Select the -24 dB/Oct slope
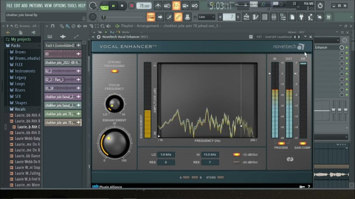The image size is (355, 199). (x=237, y=162)
